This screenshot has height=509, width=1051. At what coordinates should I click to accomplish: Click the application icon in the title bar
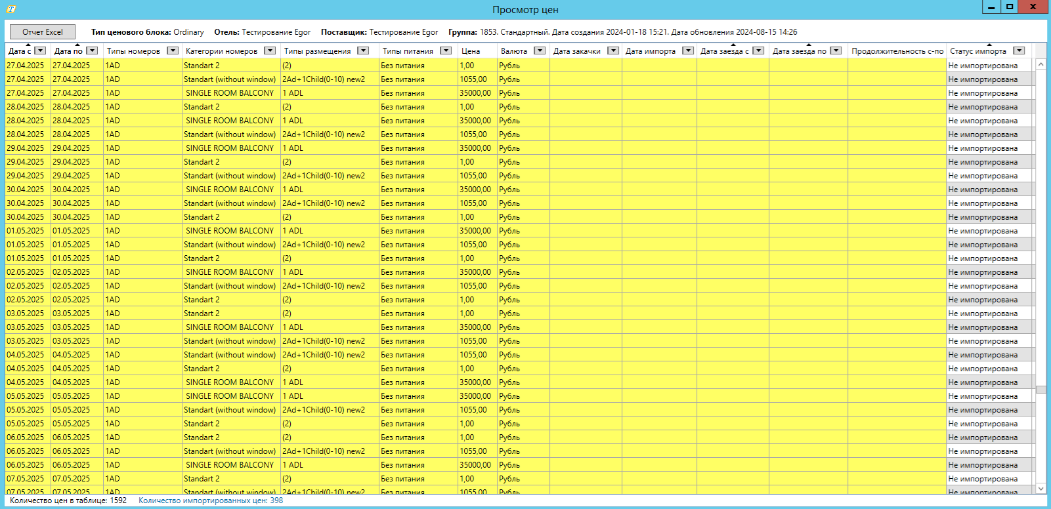pyautogui.click(x=11, y=9)
